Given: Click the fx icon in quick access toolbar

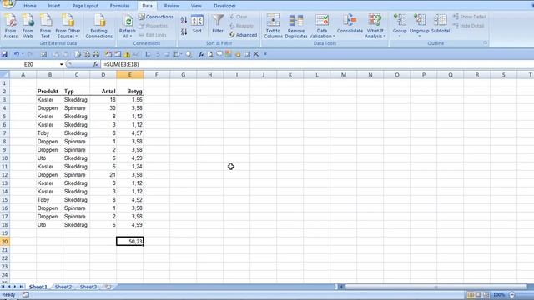Looking at the screenshot, I should tap(201, 54).
